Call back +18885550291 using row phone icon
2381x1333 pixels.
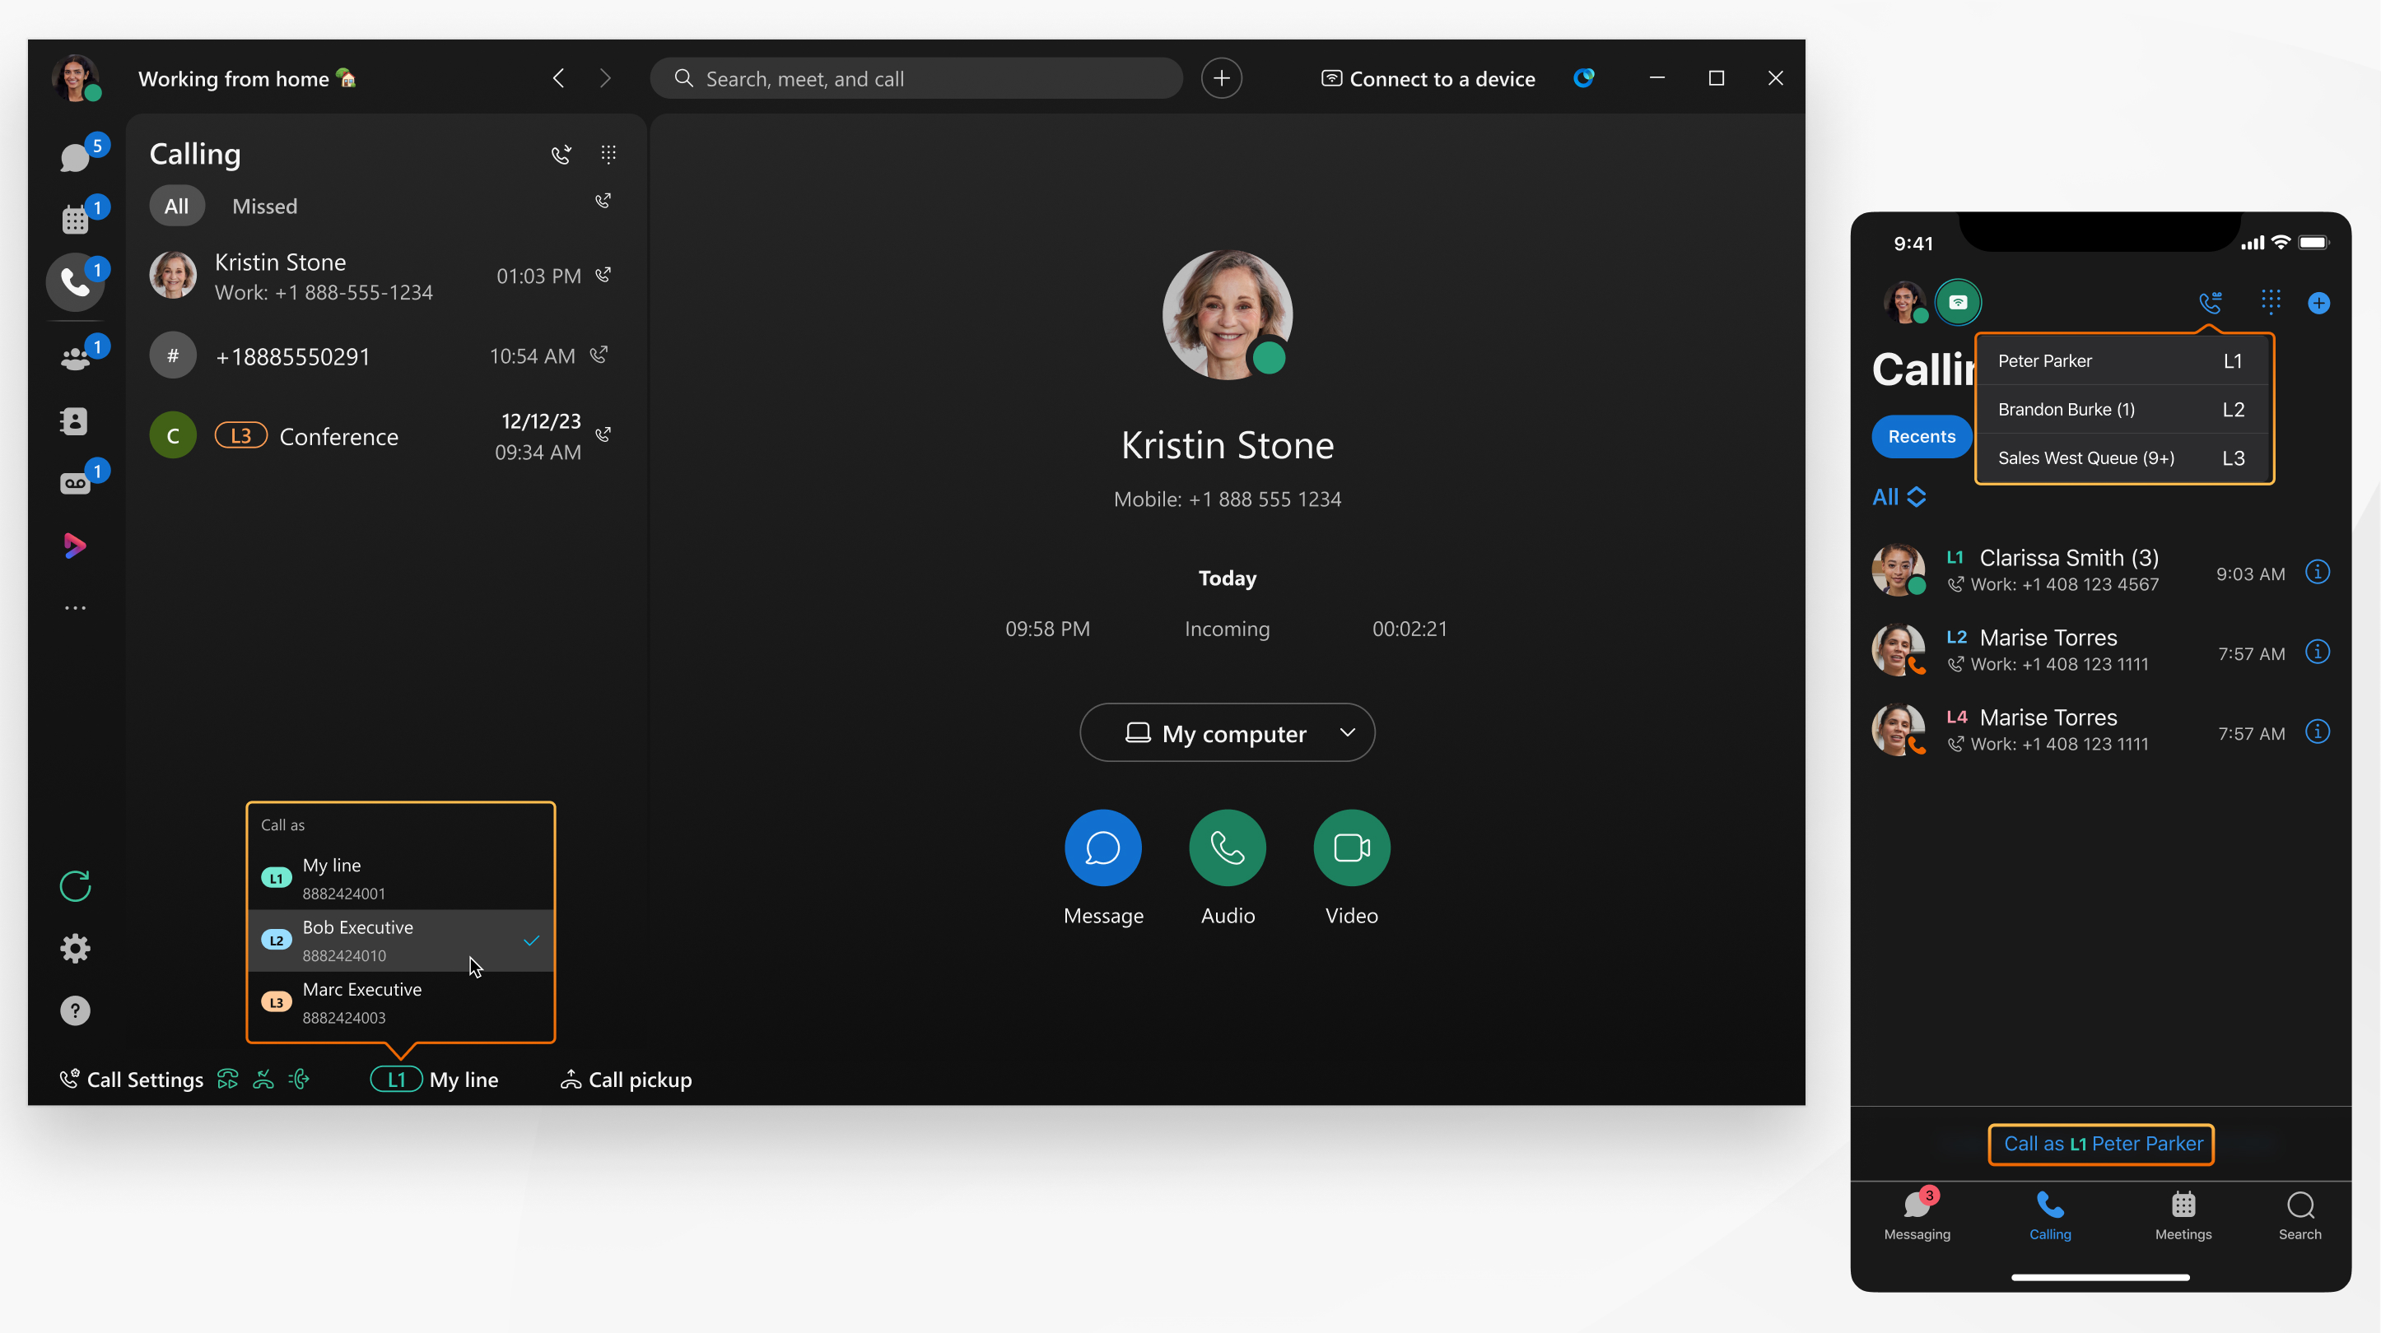click(600, 355)
